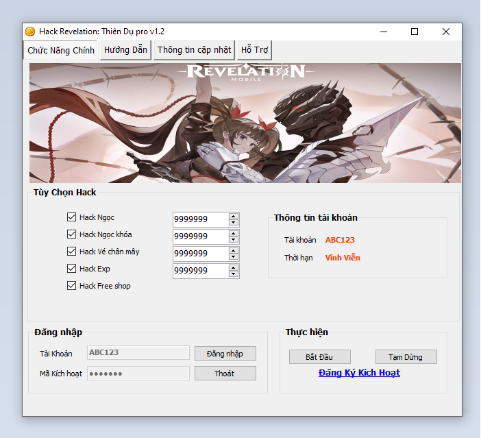481x438 pixels.
Task: Uncheck Hack Free shop
Action: (x=72, y=286)
